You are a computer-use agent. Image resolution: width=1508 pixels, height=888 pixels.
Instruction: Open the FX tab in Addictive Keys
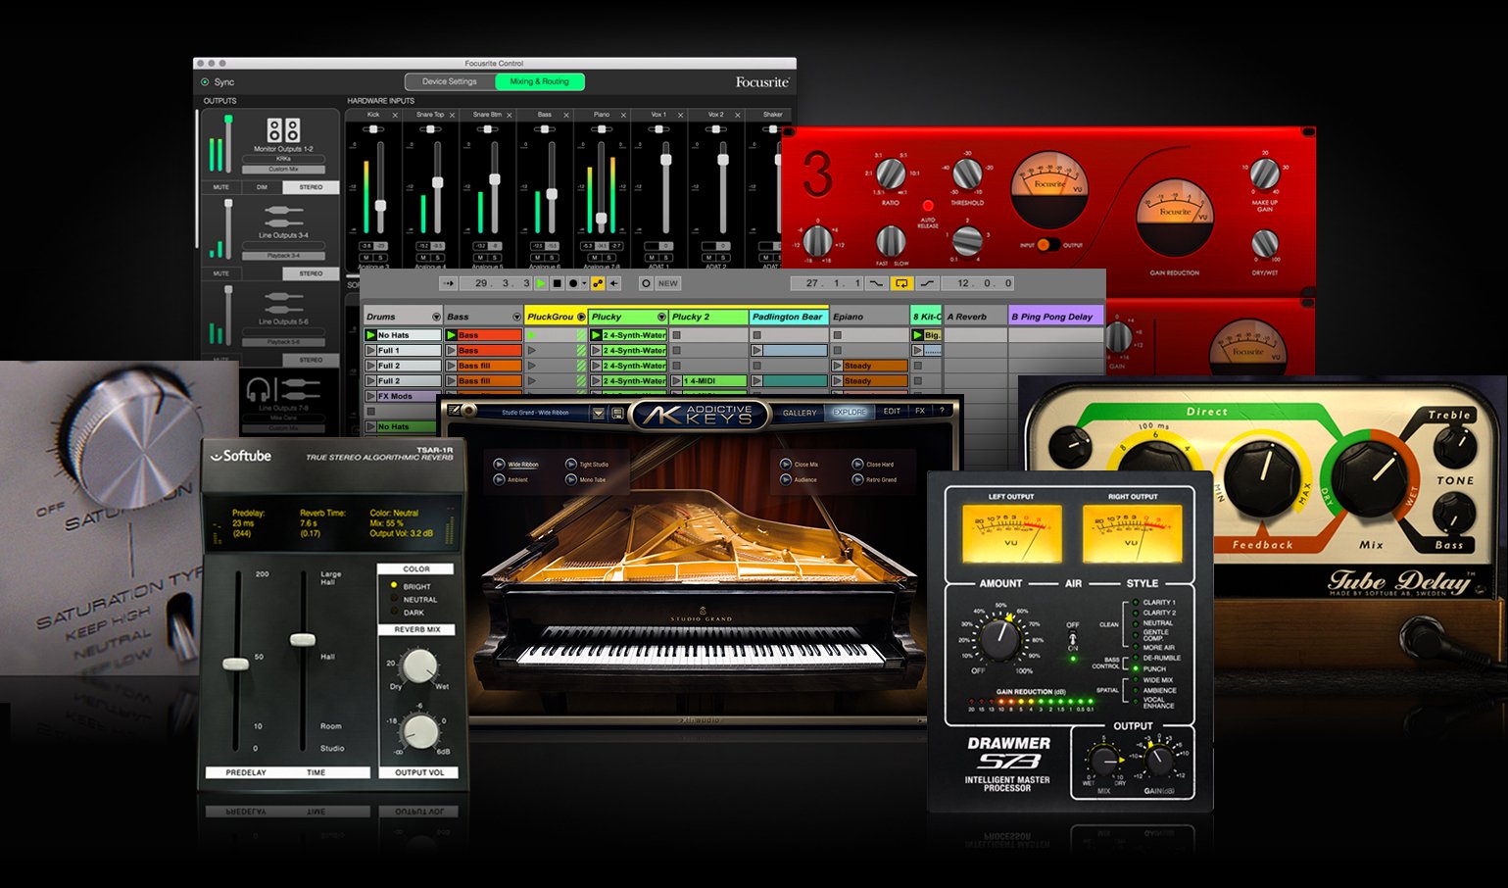[920, 412]
